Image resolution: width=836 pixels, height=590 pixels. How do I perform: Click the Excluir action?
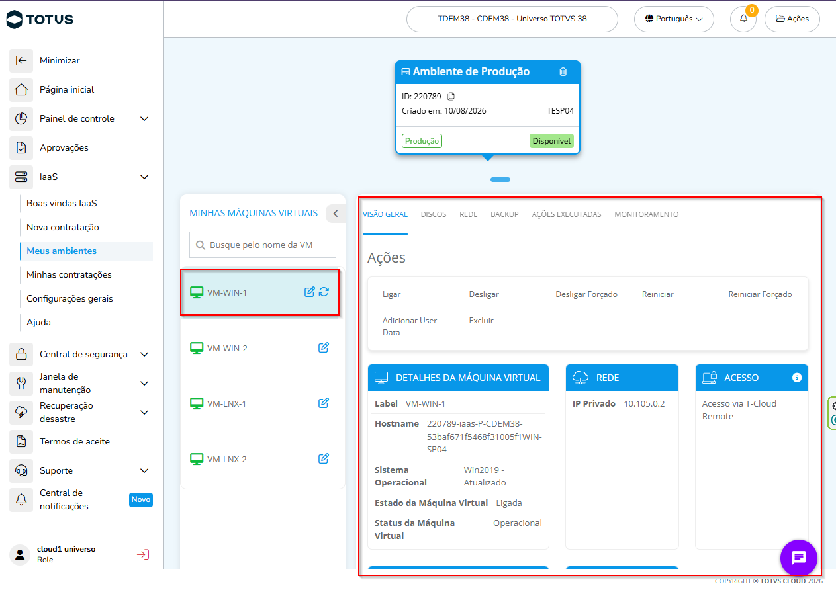(481, 321)
